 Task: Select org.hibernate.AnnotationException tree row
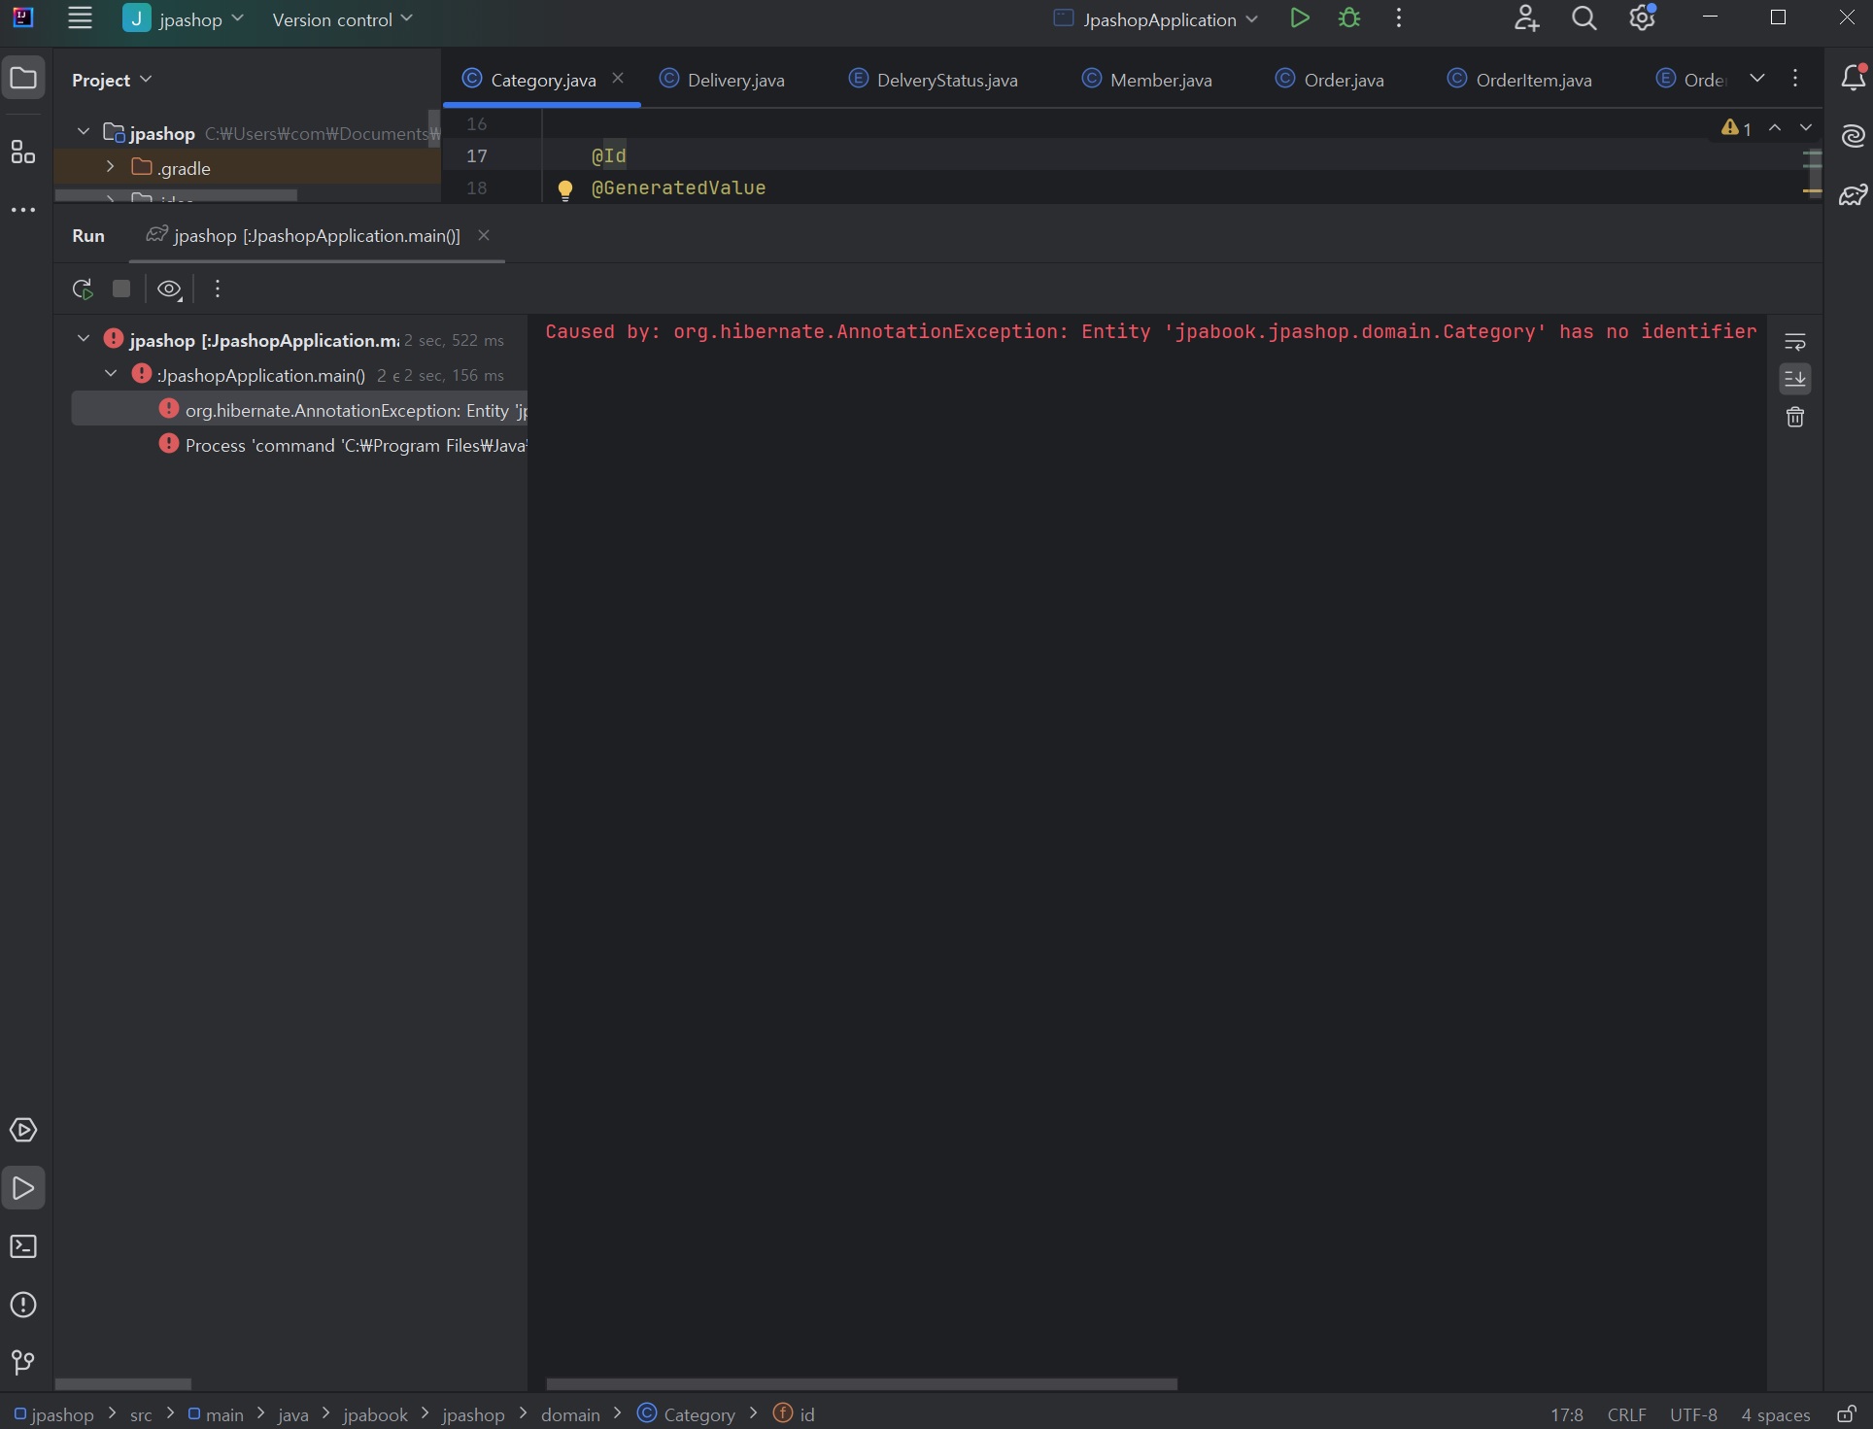pyautogui.click(x=299, y=410)
